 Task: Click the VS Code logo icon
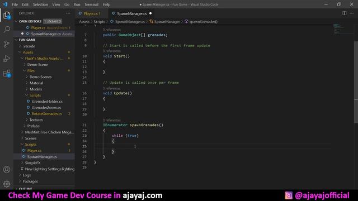point(5,4)
